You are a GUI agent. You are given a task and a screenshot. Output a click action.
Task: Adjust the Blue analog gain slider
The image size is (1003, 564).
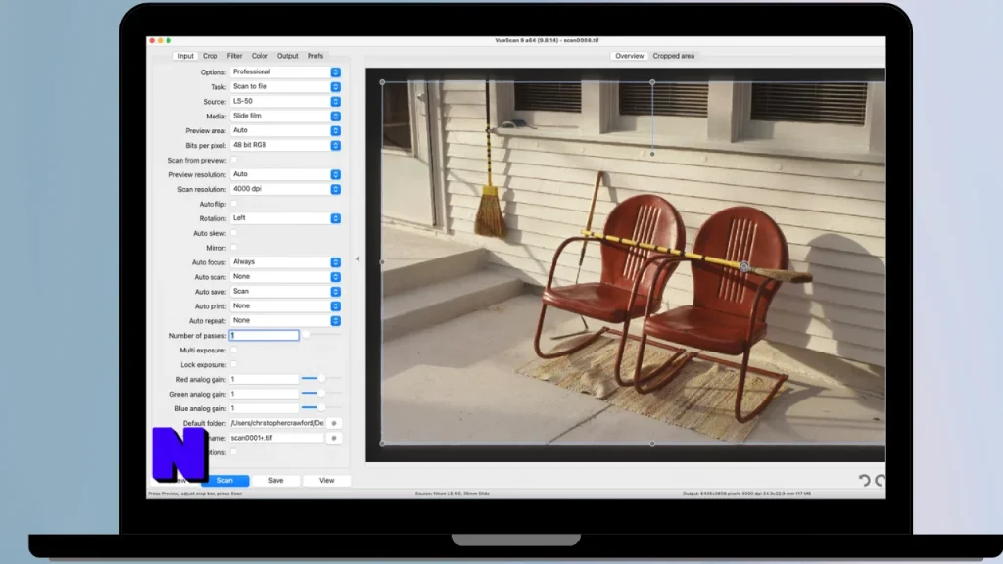coord(321,408)
